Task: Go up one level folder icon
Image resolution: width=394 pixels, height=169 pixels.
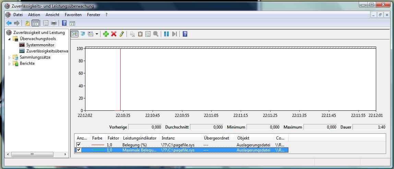Action: (27, 23)
